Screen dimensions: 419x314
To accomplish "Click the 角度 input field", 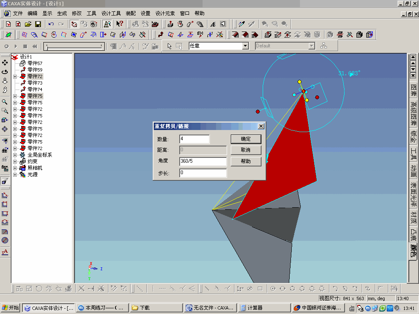I will [203, 161].
